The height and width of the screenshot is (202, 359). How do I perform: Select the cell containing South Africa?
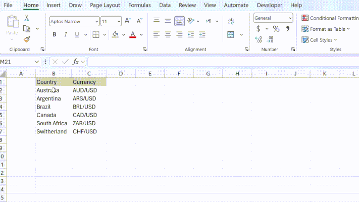[54, 123]
